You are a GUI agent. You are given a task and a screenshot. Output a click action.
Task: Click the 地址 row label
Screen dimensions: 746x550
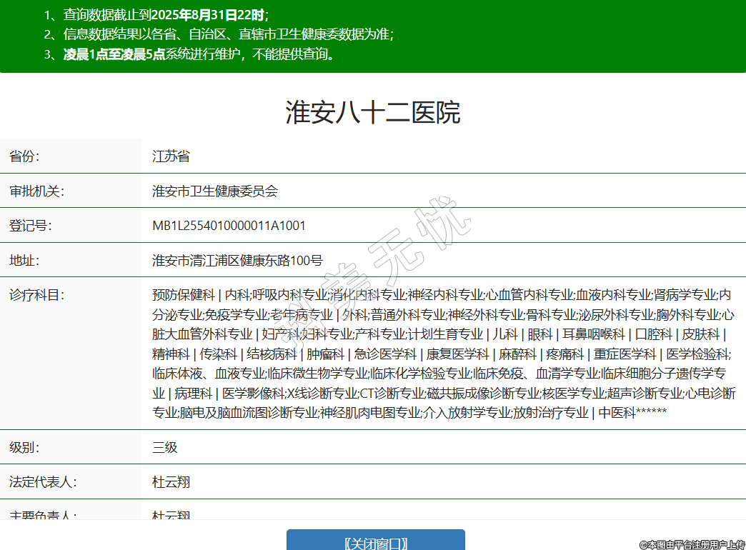tap(24, 260)
